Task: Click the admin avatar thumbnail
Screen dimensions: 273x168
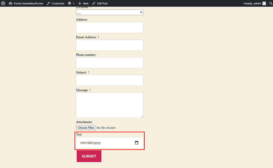Action: [x=264, y=3]
